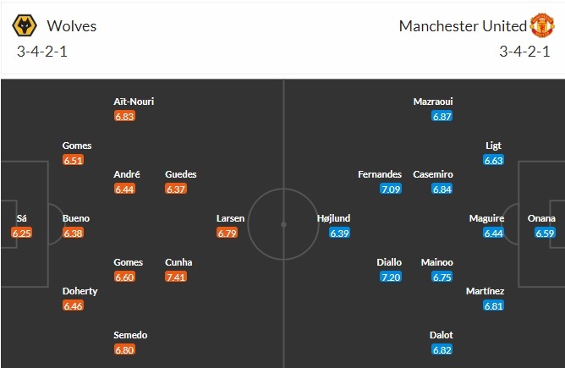Select Guedes' 6.37 rating badge

coord(176,189)
